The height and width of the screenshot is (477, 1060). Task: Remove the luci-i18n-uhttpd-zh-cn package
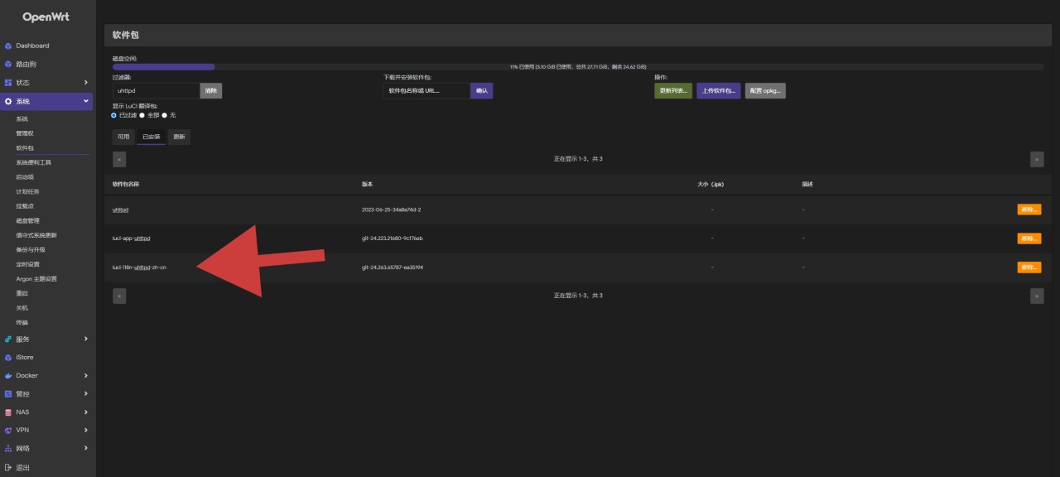click(1029, 267)
